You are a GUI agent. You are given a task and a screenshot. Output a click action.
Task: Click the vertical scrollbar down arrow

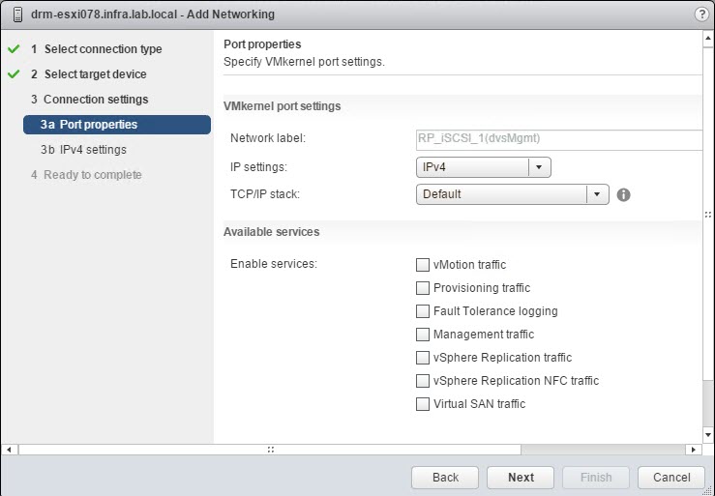coord(708,437)
